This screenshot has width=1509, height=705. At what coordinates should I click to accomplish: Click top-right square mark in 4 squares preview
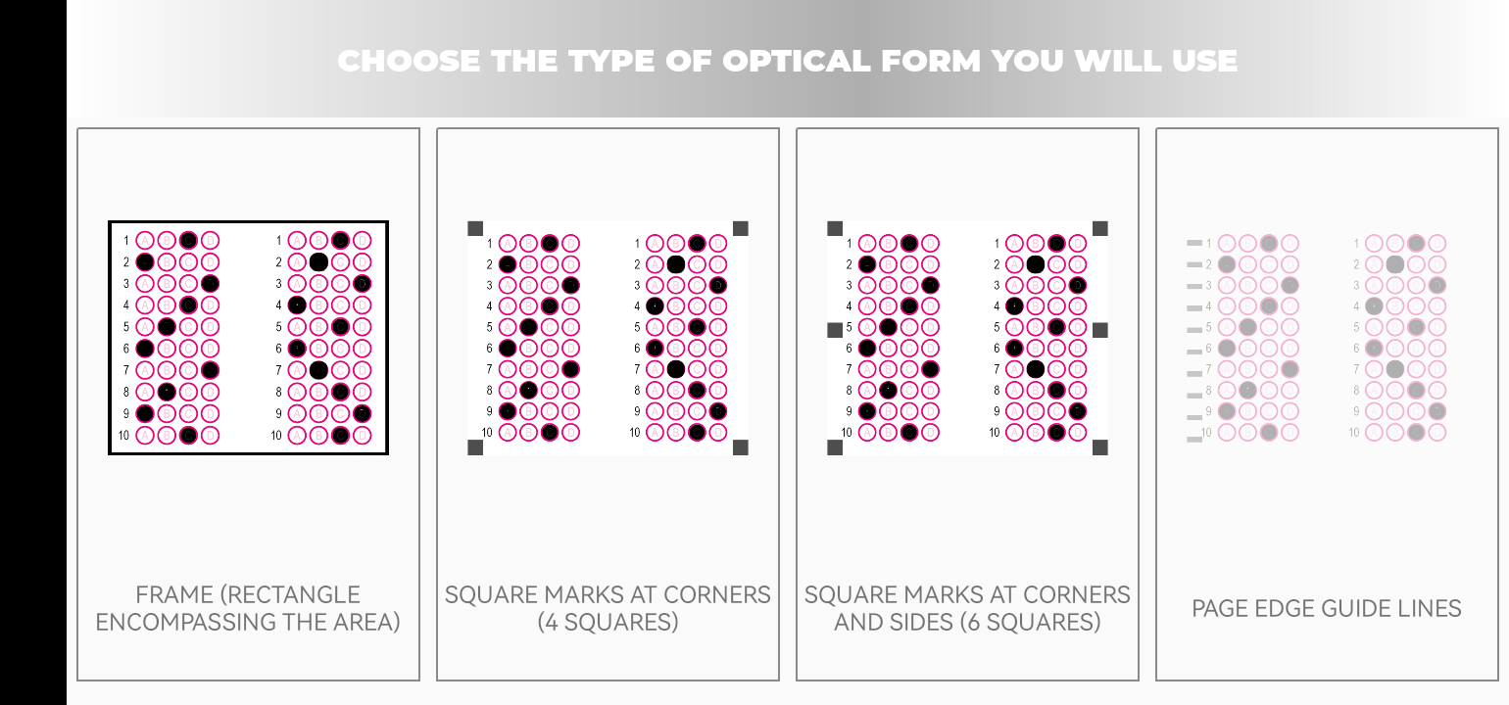pos(741,228)
